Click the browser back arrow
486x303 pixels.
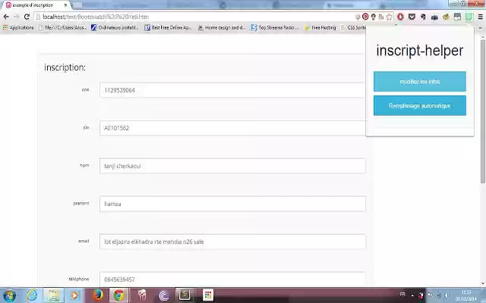[x=6, y=17]
